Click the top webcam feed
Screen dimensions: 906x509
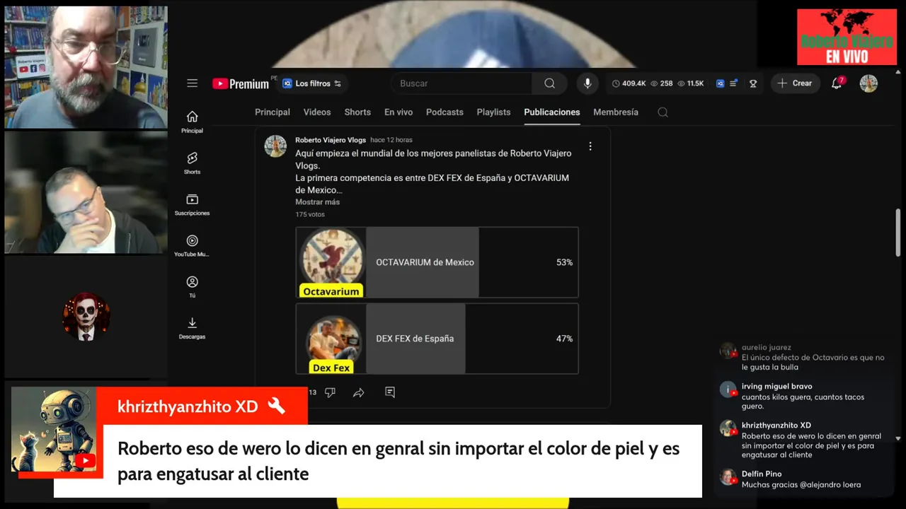(86, 67)
